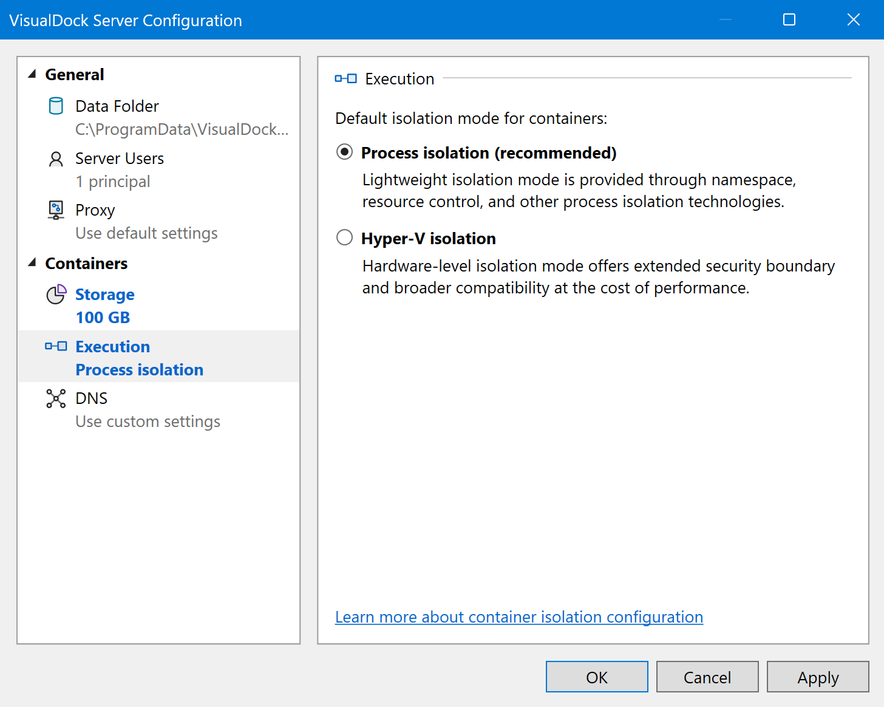Screen dimensions: 884x707
Task: Collapse the General tree section
Action: (x=32, y=74)
